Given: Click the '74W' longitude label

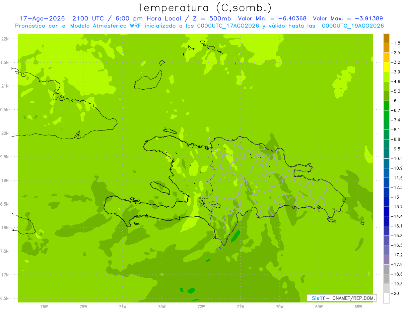Looking at the screenshot, I should (123, 307).
